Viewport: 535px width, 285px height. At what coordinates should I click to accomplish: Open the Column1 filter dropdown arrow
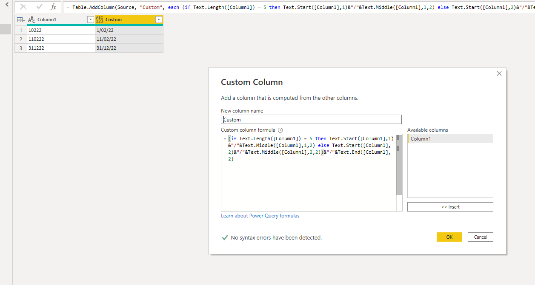[90, 20]
